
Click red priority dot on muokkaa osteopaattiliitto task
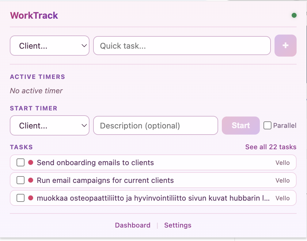click(x=31, y=198)
